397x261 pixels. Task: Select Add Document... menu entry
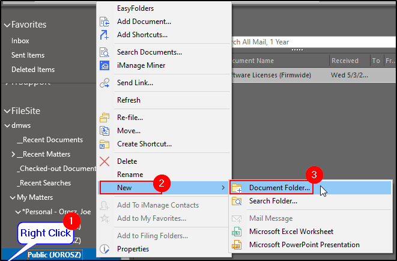point(144,22)
